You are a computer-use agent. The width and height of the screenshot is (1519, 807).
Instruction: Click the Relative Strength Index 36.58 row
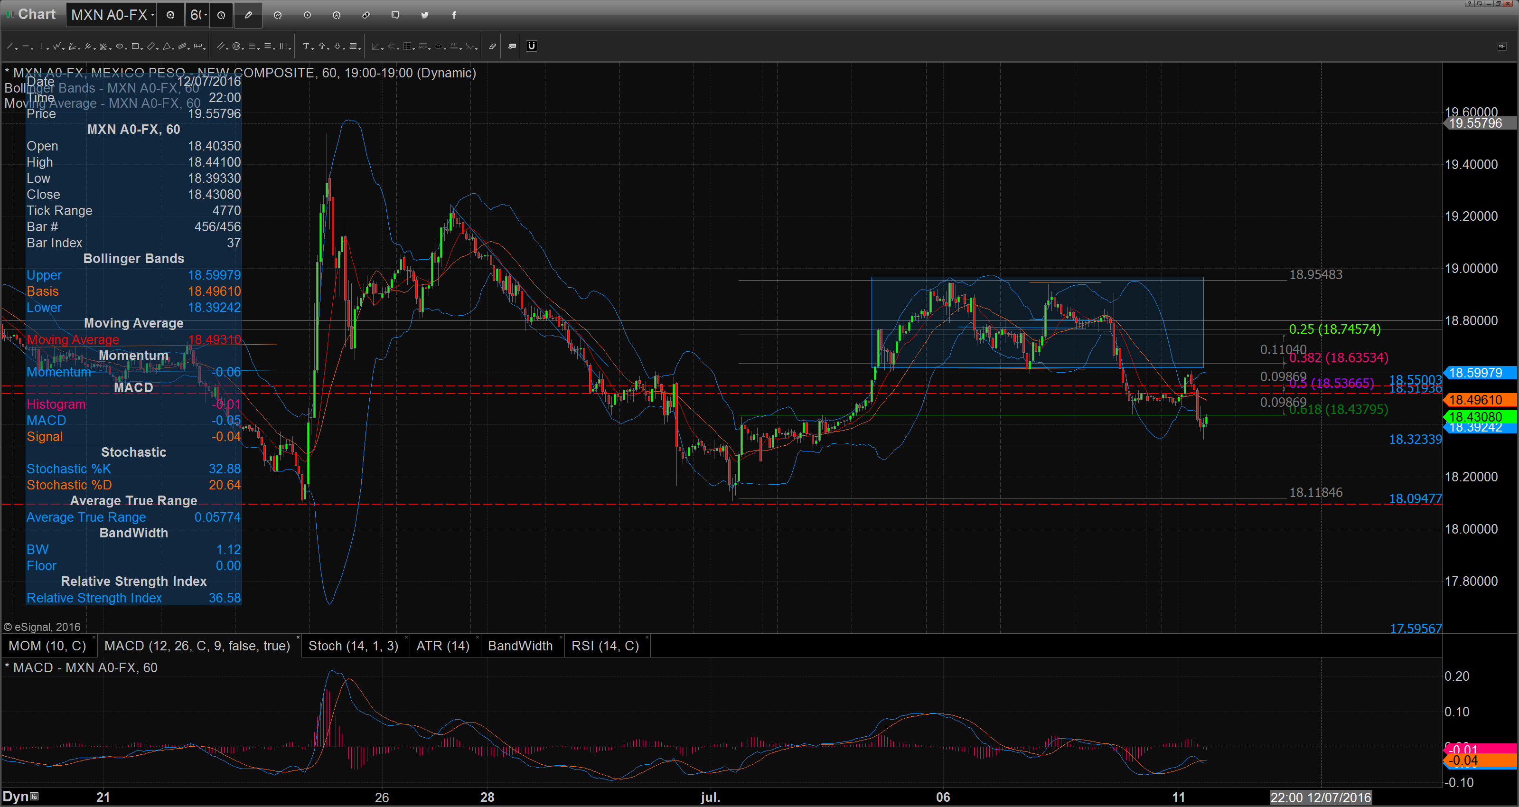point(134,598)
